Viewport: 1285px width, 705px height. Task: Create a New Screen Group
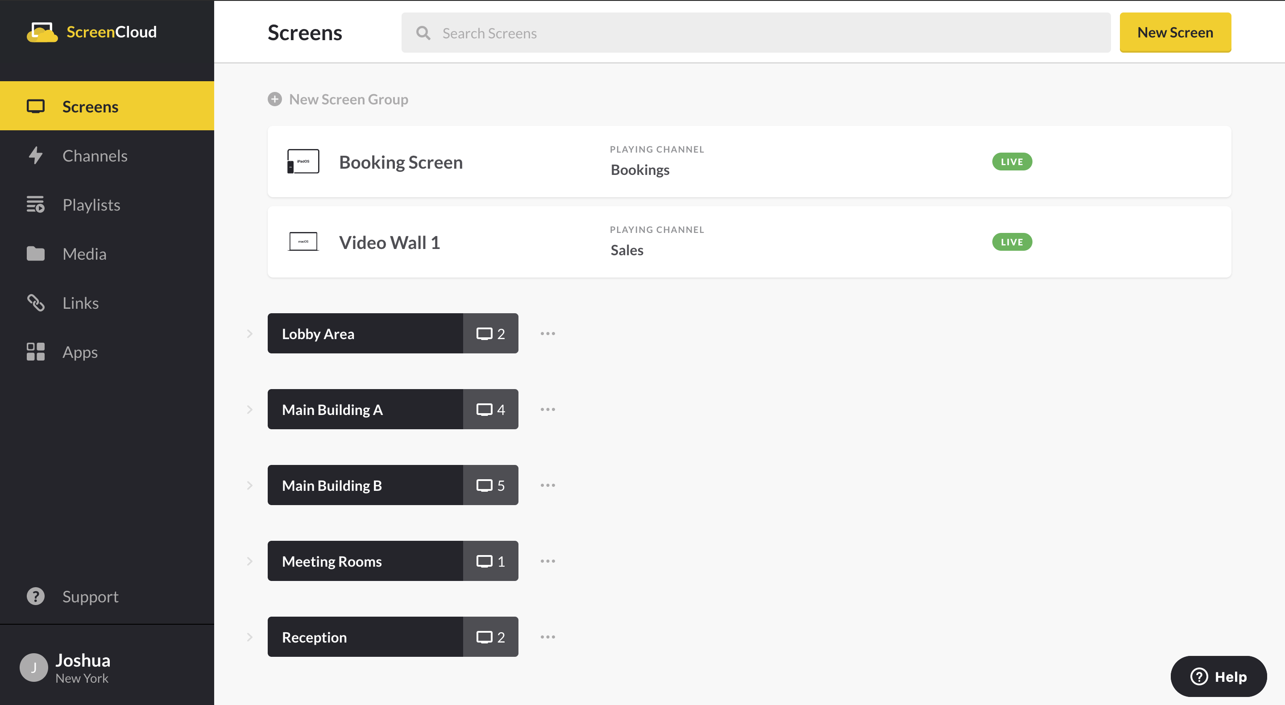[x=338, y=99]
